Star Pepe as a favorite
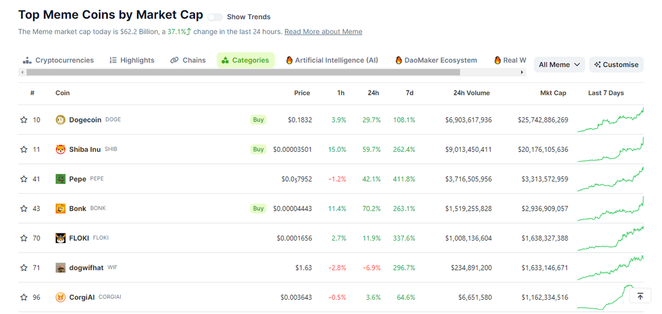This screenshot has width=662, height=314. (x=24, y=179)
